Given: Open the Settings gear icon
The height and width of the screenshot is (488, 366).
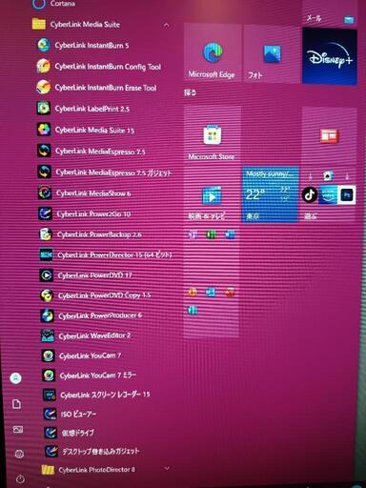Looking at the screenshot, I should (19, 454).
